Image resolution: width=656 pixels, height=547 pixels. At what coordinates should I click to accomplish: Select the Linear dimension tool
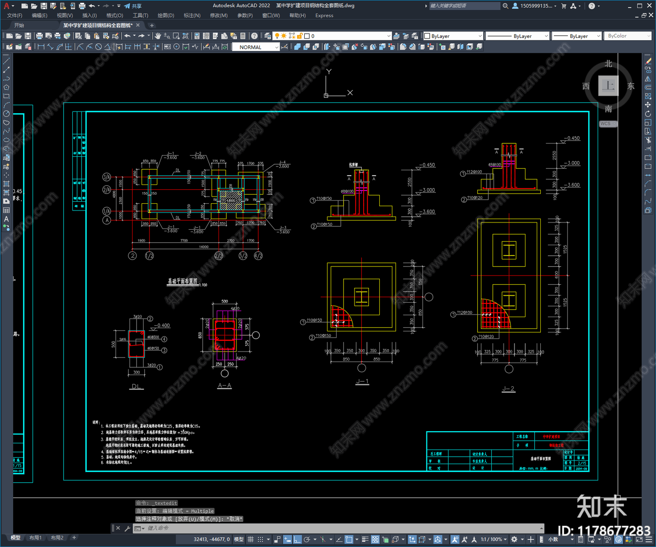pyautogui.click(x=41, y=47)
